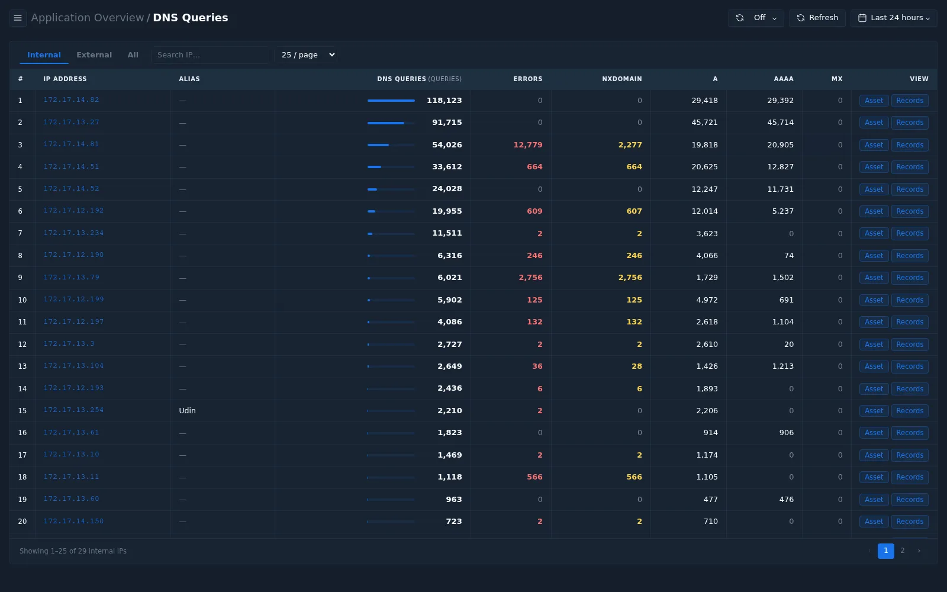
Task: Open IP address 172.17.13.60
Action: click(71, 499)
